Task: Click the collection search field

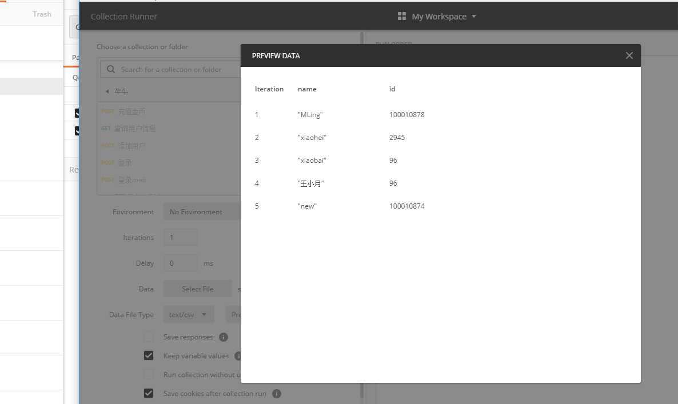Action: pyautogui.click(x=171, y=69)
